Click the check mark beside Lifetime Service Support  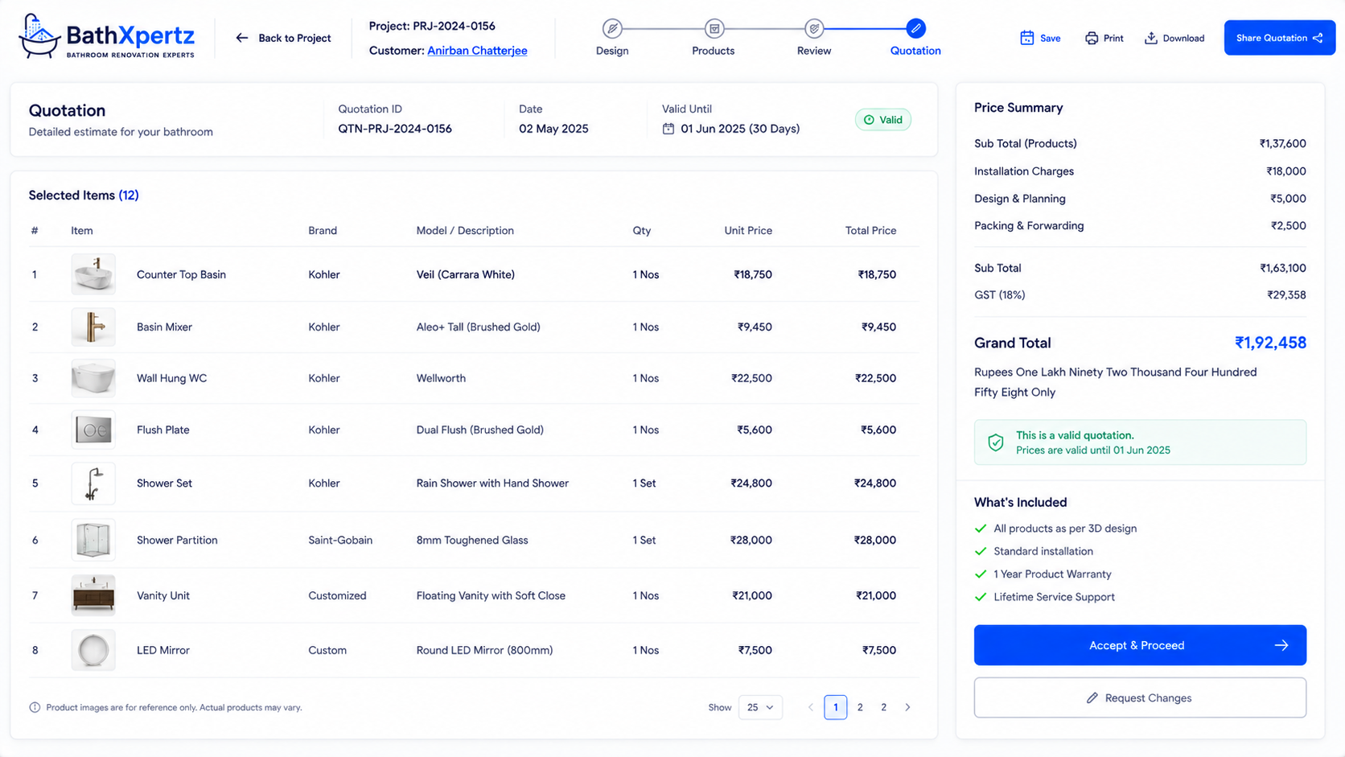point(980,597)
